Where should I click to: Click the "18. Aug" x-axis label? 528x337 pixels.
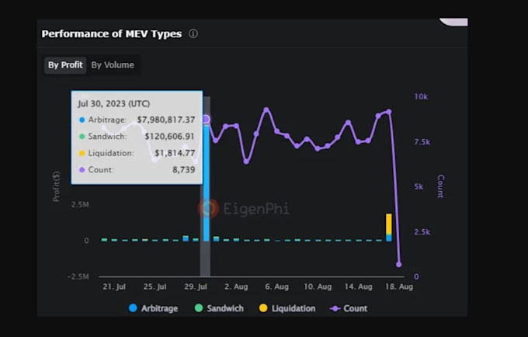pos(399,287)
